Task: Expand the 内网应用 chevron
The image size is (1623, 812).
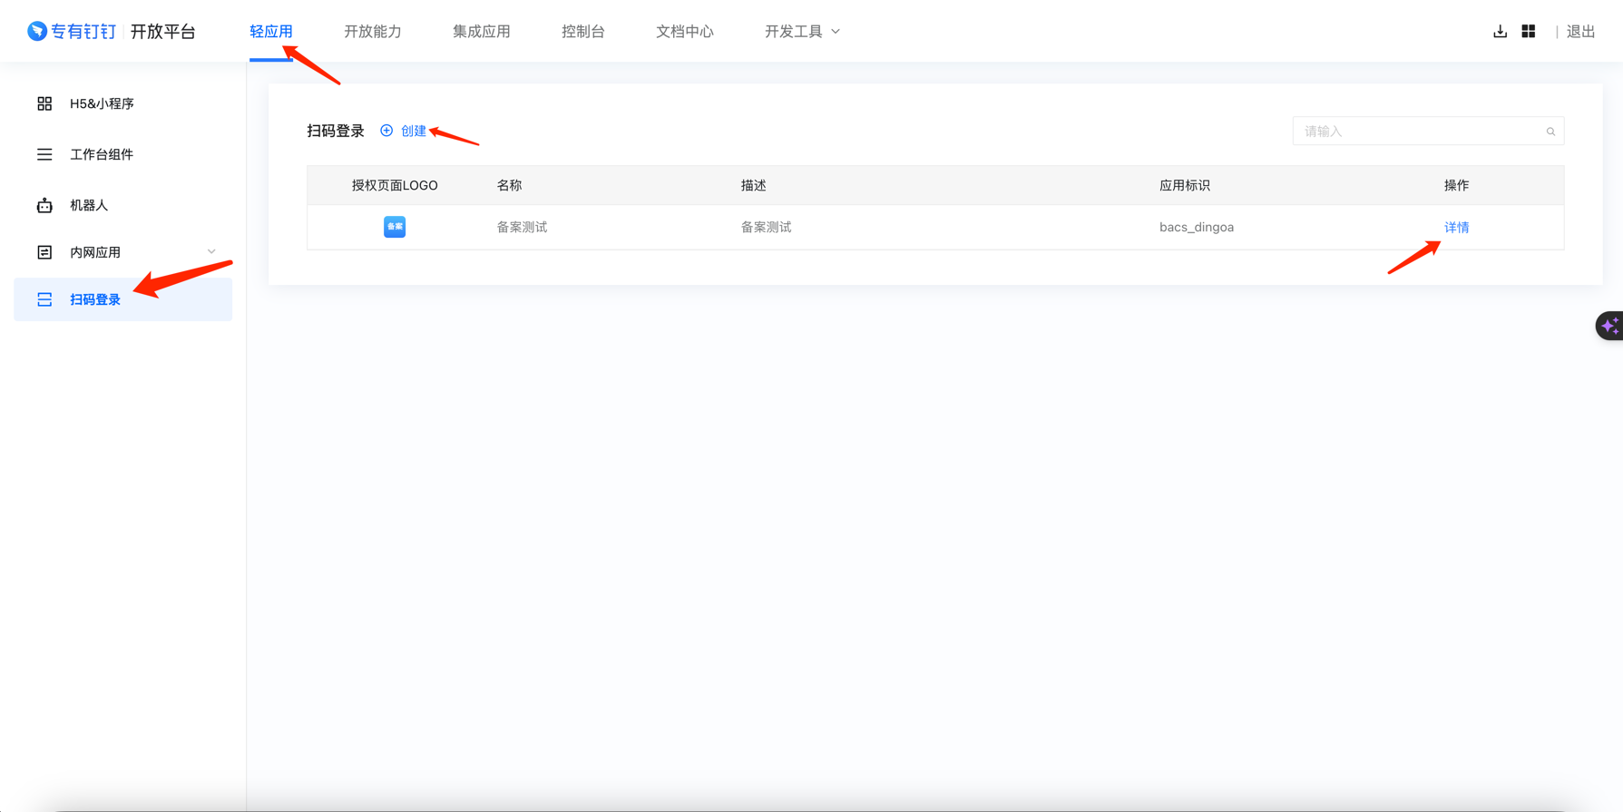Action: click(211, 252)
